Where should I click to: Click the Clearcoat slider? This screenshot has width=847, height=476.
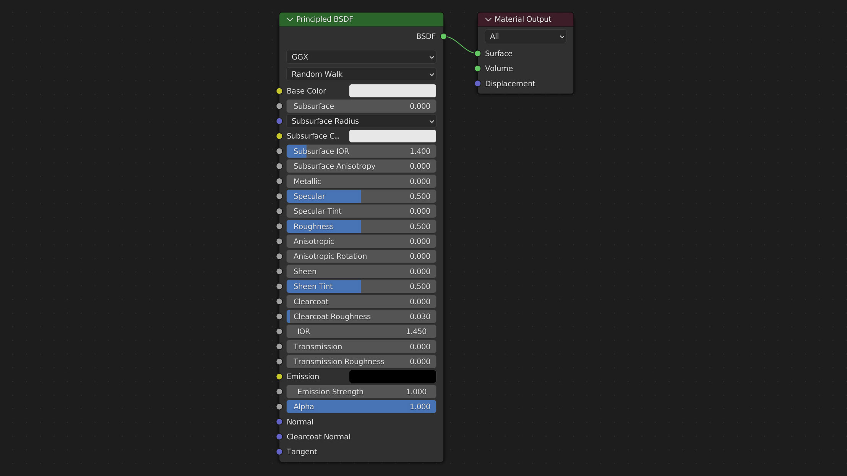(x=361, y=302)
